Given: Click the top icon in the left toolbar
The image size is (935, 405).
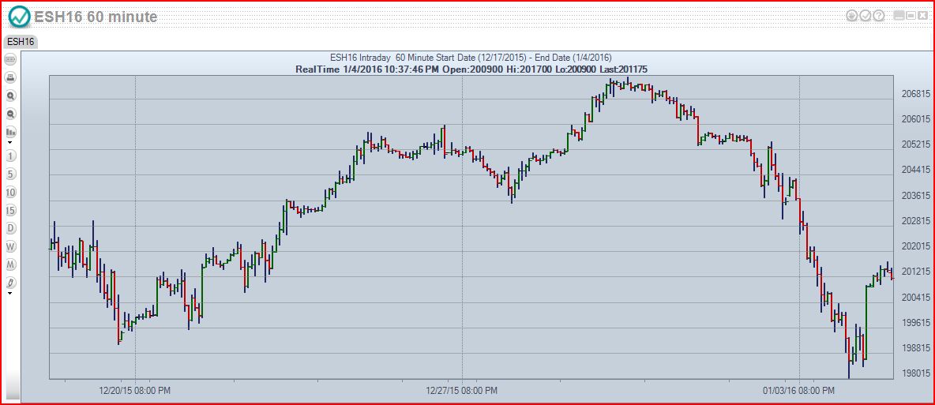Looking at the screenshot, I should coord(11,59).
